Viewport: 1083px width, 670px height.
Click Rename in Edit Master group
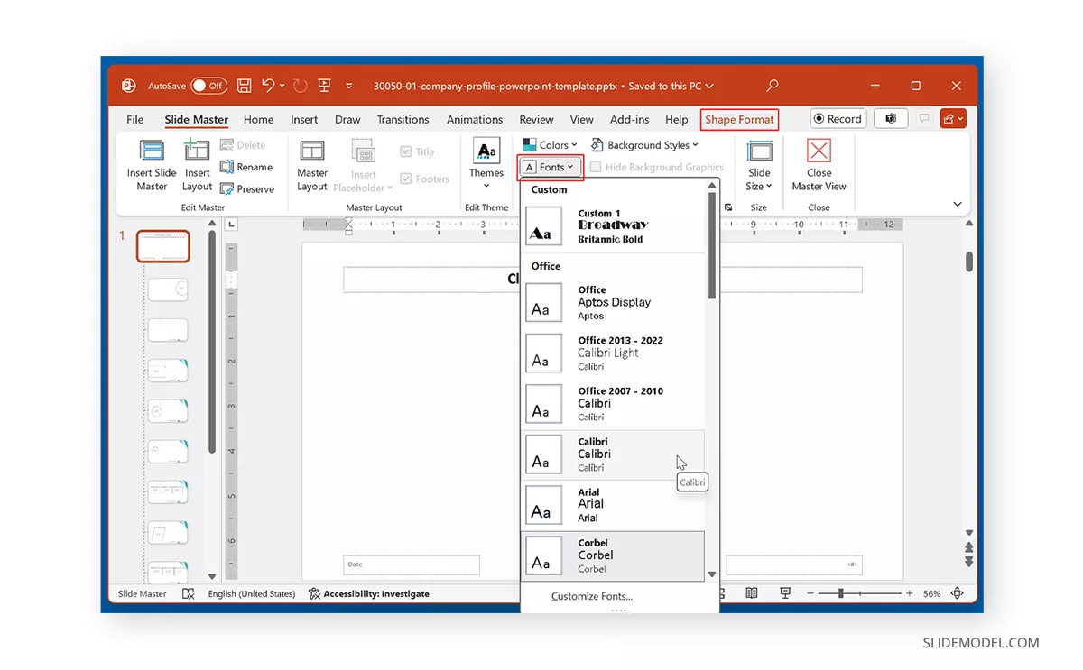[246, 167]
